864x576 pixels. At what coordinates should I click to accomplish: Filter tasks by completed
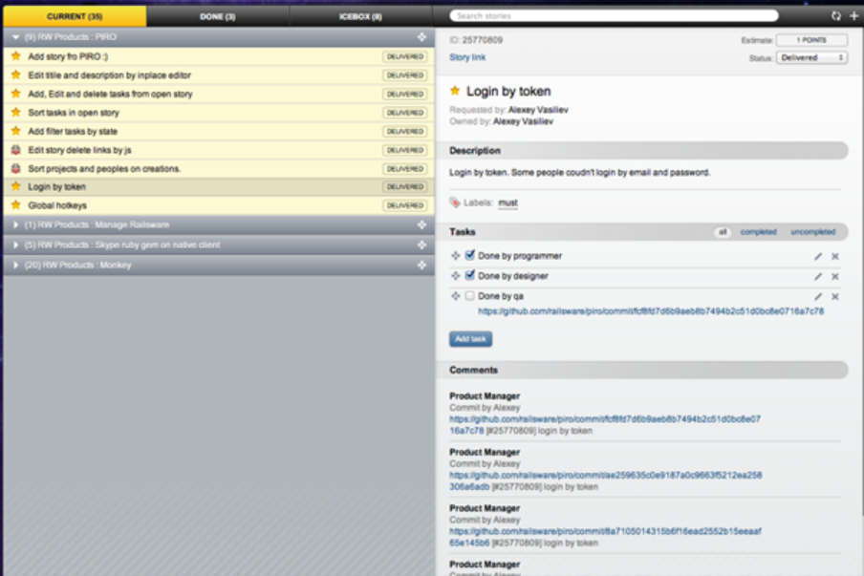click(758, 232)
